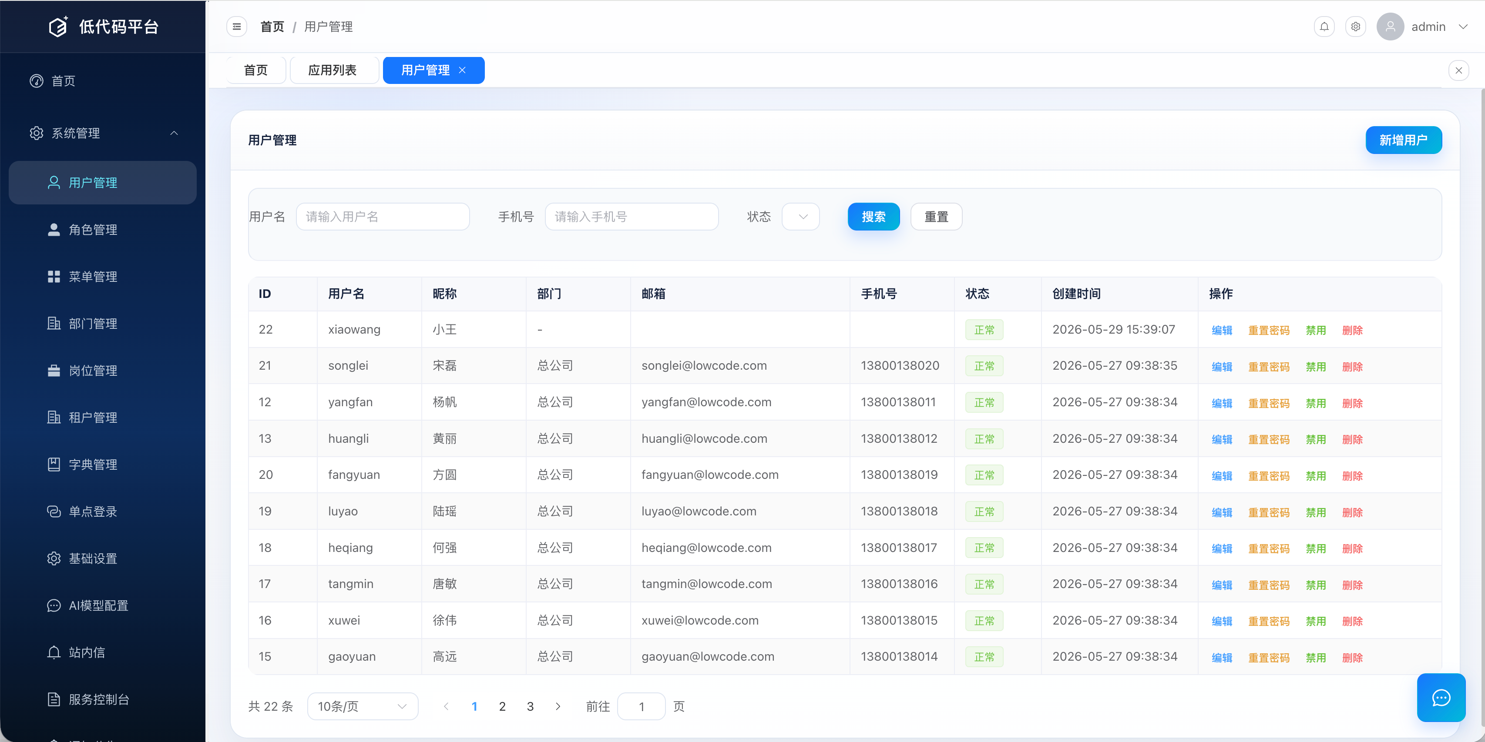Click the admin avatar icon
1485x742 pixels.
pos(1390,27)
